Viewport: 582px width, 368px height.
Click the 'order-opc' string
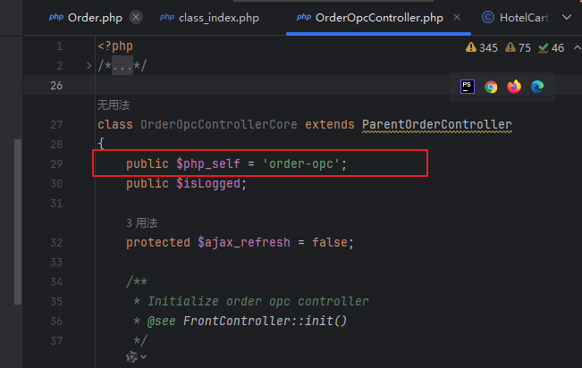pyautogui.click(x=301, y=164)
